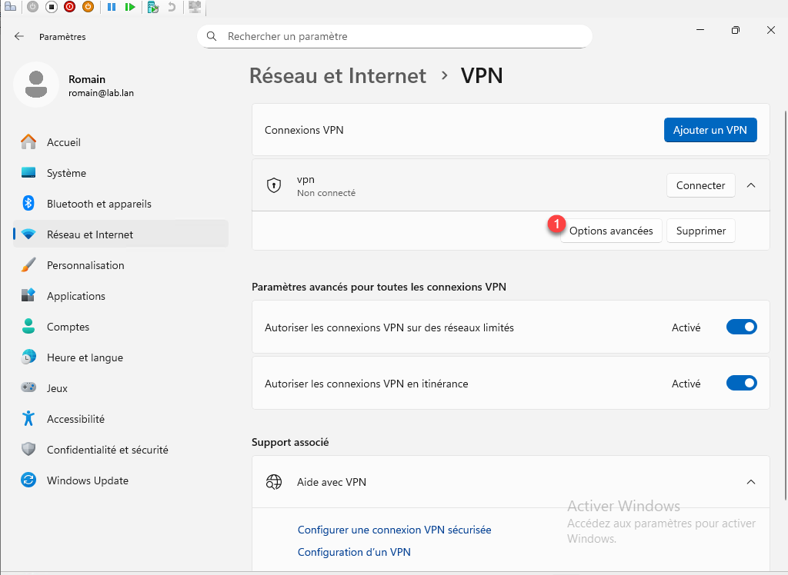Open Options avancées for the vpn
Image resolution: width=788 pixels, height=575 pixels.
(x=611, y=231)
